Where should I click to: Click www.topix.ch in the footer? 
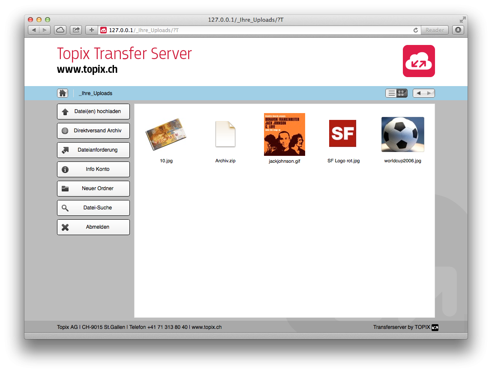207,327
